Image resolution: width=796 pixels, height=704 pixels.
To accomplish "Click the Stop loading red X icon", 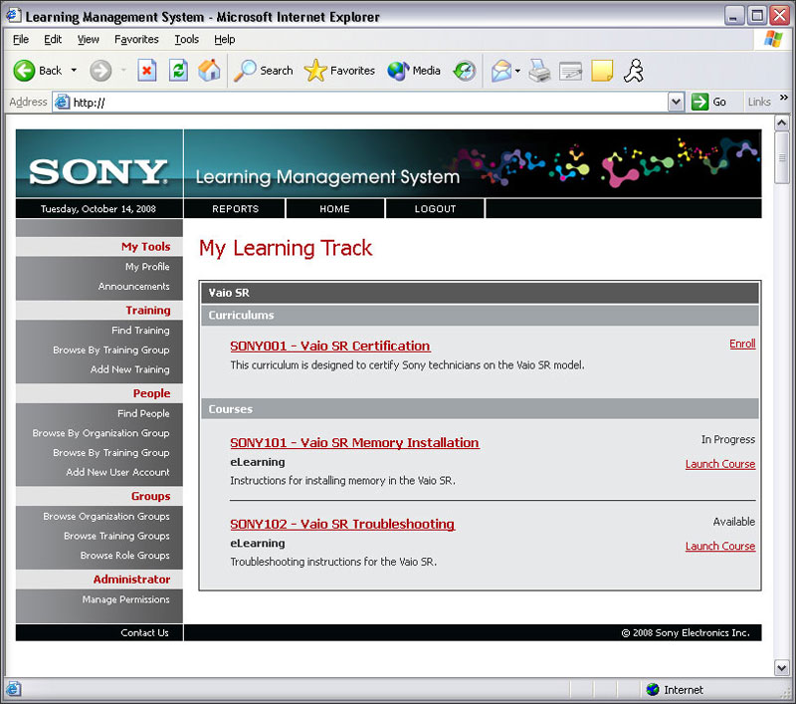I will pos(146,71).
